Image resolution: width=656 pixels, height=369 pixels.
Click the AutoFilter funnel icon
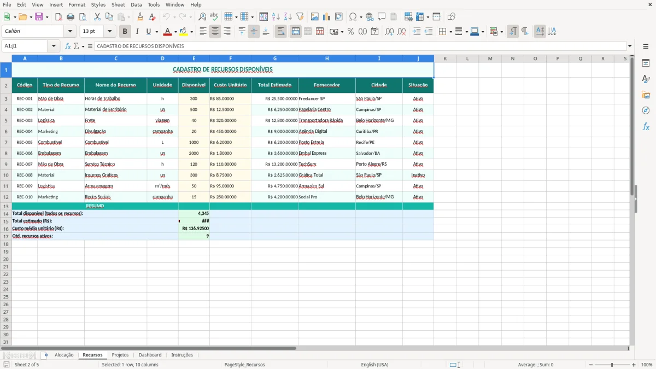(300, 17)
